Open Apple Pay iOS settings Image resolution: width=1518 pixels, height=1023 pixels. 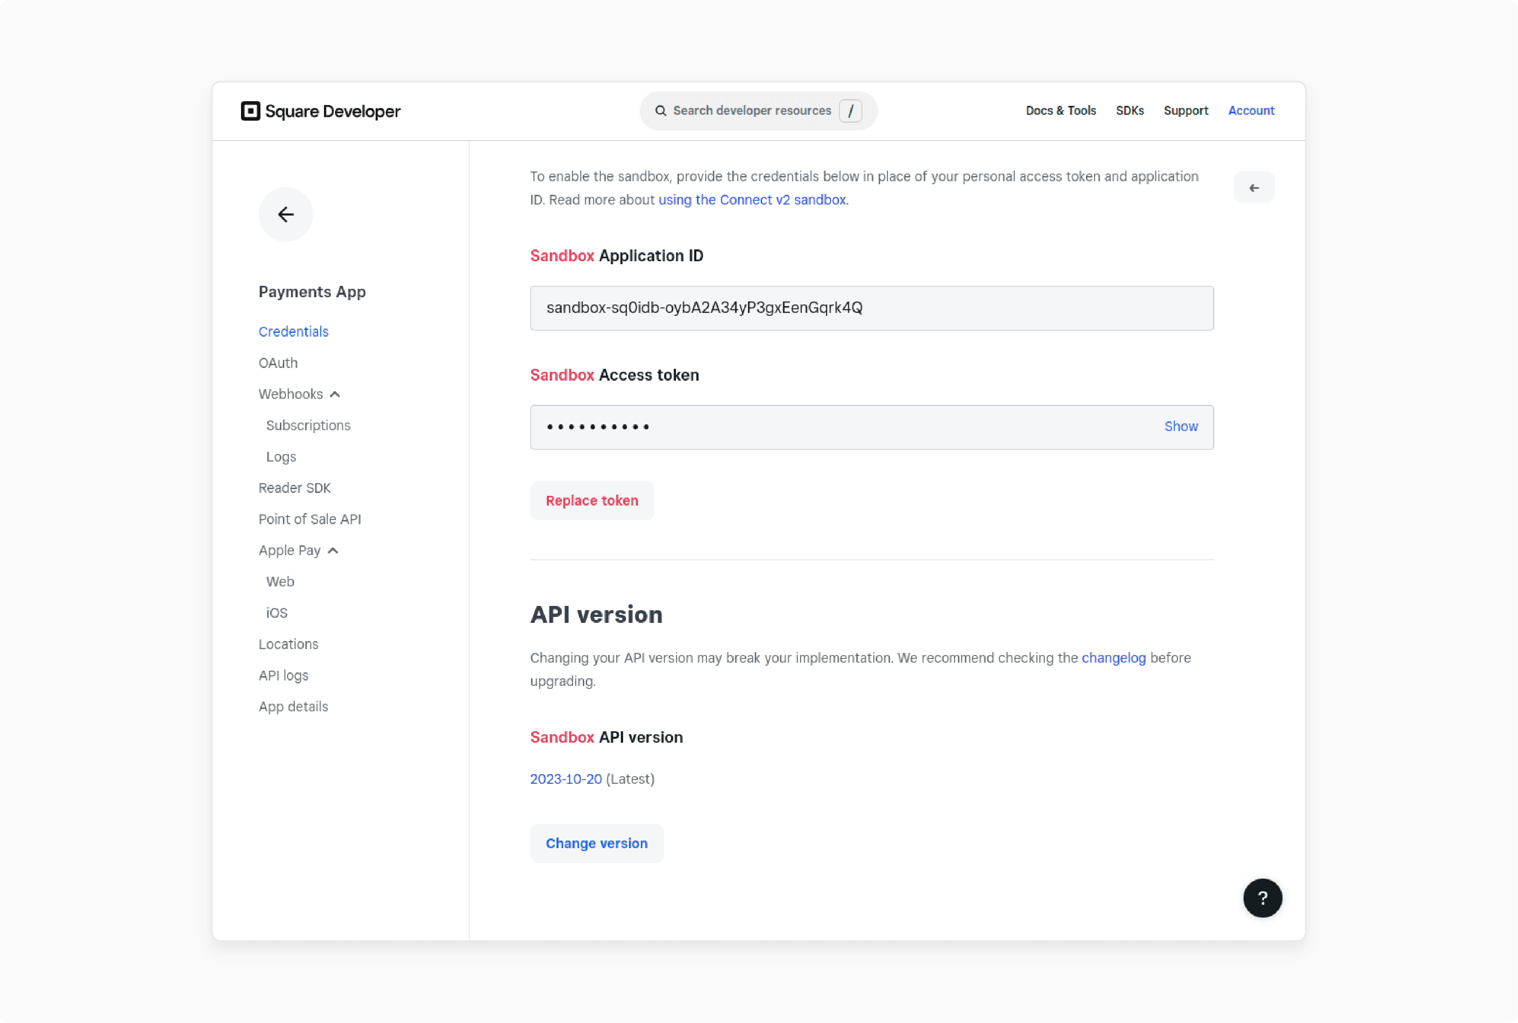(277, 613)
